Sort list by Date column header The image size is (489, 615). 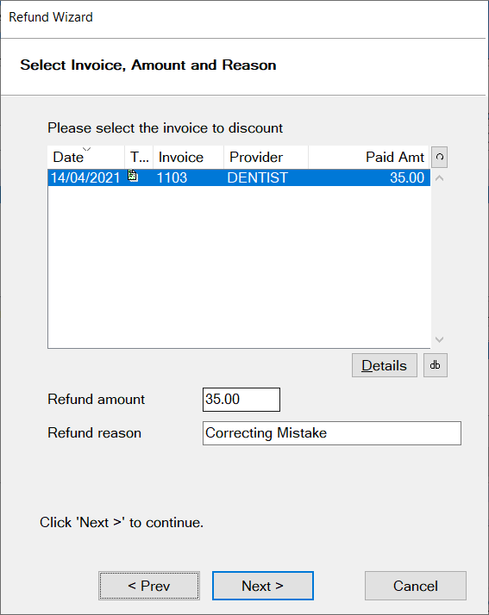86,158
